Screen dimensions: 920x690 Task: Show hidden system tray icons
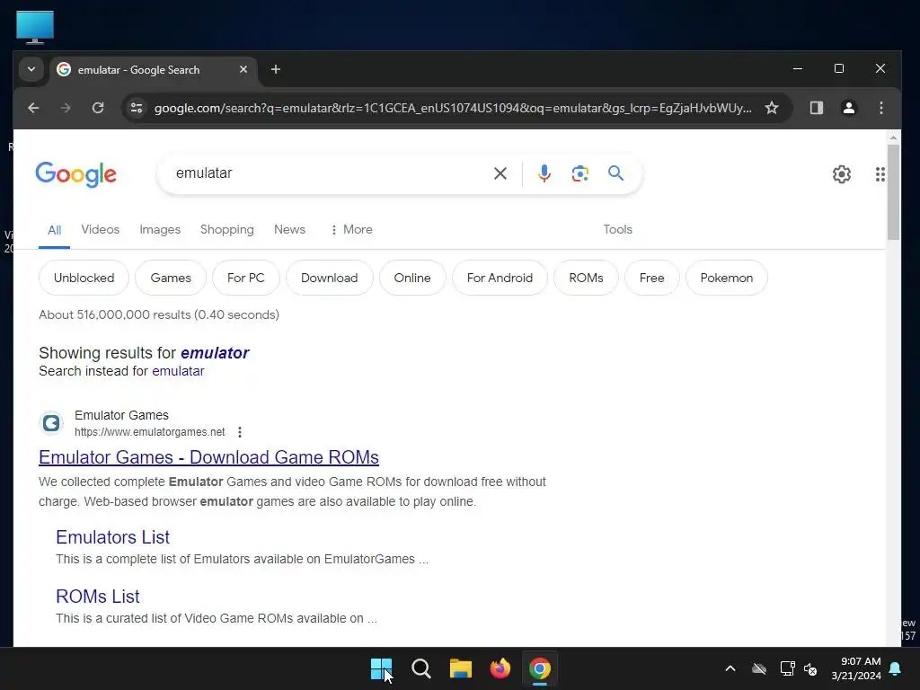[x=730, y=668]
